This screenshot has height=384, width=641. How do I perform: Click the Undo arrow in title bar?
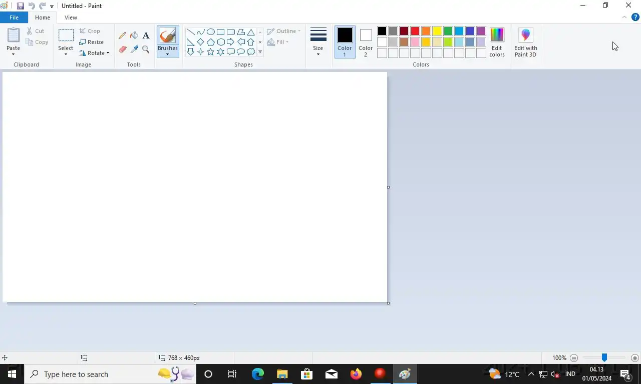point(32,6)
